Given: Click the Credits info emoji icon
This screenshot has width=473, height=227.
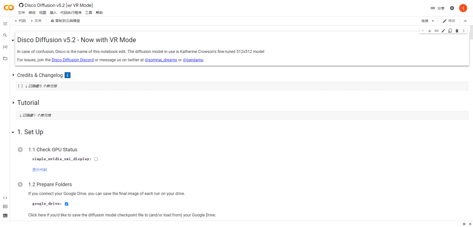Looking at the screenshot, I should 67,75.
